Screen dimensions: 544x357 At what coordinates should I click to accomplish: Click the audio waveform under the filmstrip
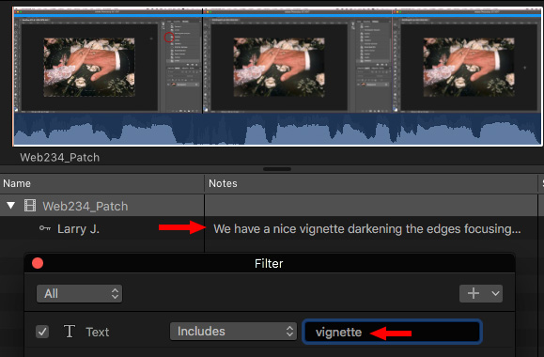pyautogui.click(x=277, y=129)
